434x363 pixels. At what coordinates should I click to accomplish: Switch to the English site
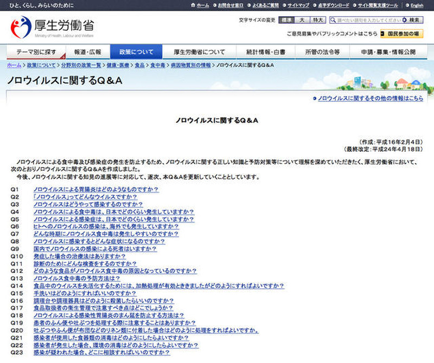[x=416, y=5]
